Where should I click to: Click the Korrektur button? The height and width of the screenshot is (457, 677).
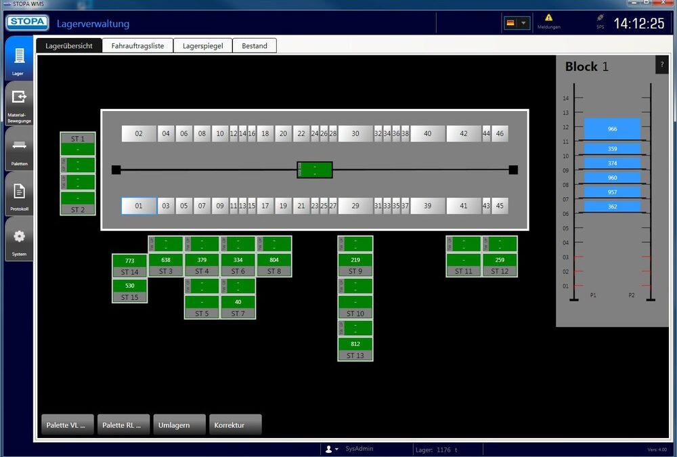(x=236, y=425)
